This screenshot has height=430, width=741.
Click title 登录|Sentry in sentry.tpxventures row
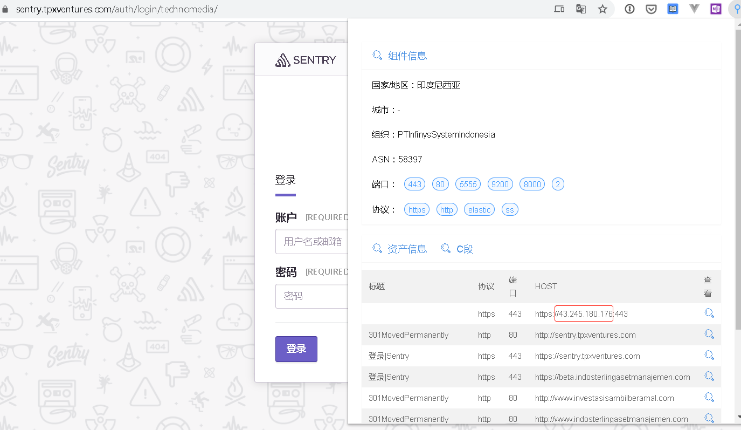389,356
